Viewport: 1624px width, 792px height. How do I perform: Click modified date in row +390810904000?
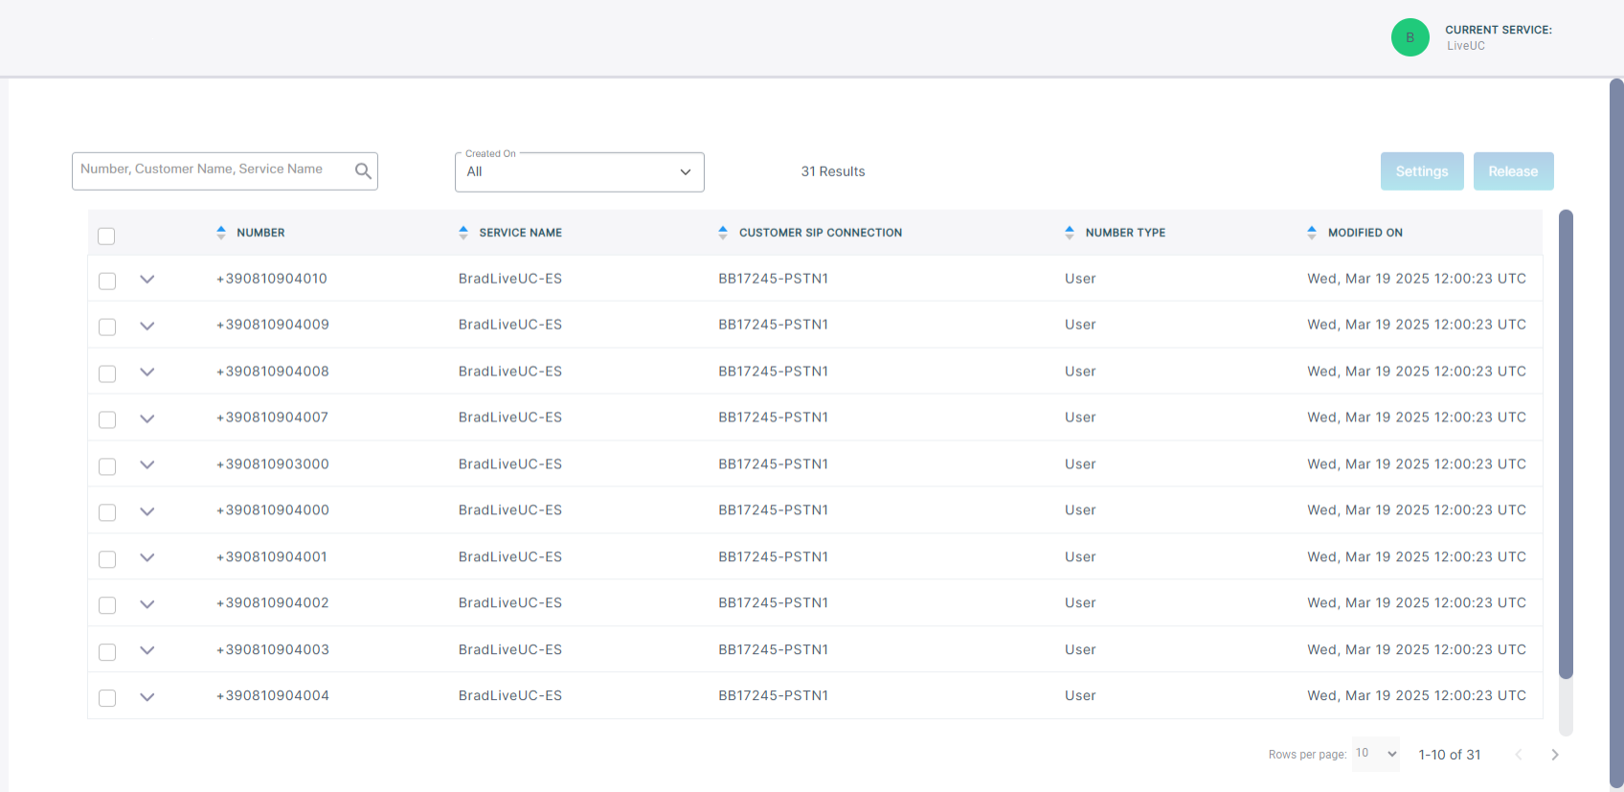coord(1417,510)
